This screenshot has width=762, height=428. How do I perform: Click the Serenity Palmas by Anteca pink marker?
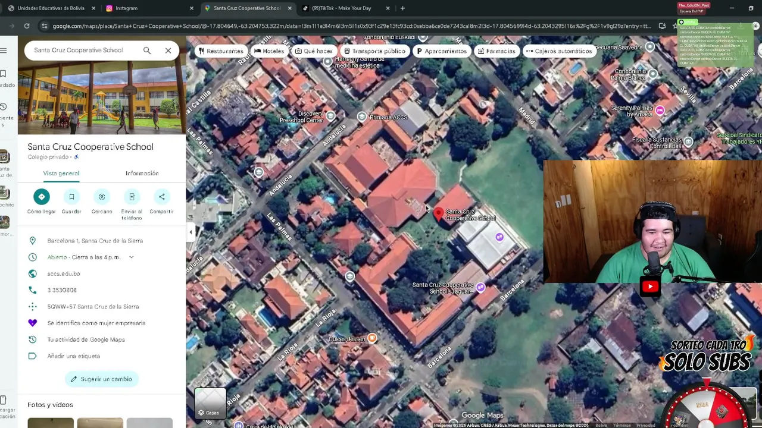[660, 110]
